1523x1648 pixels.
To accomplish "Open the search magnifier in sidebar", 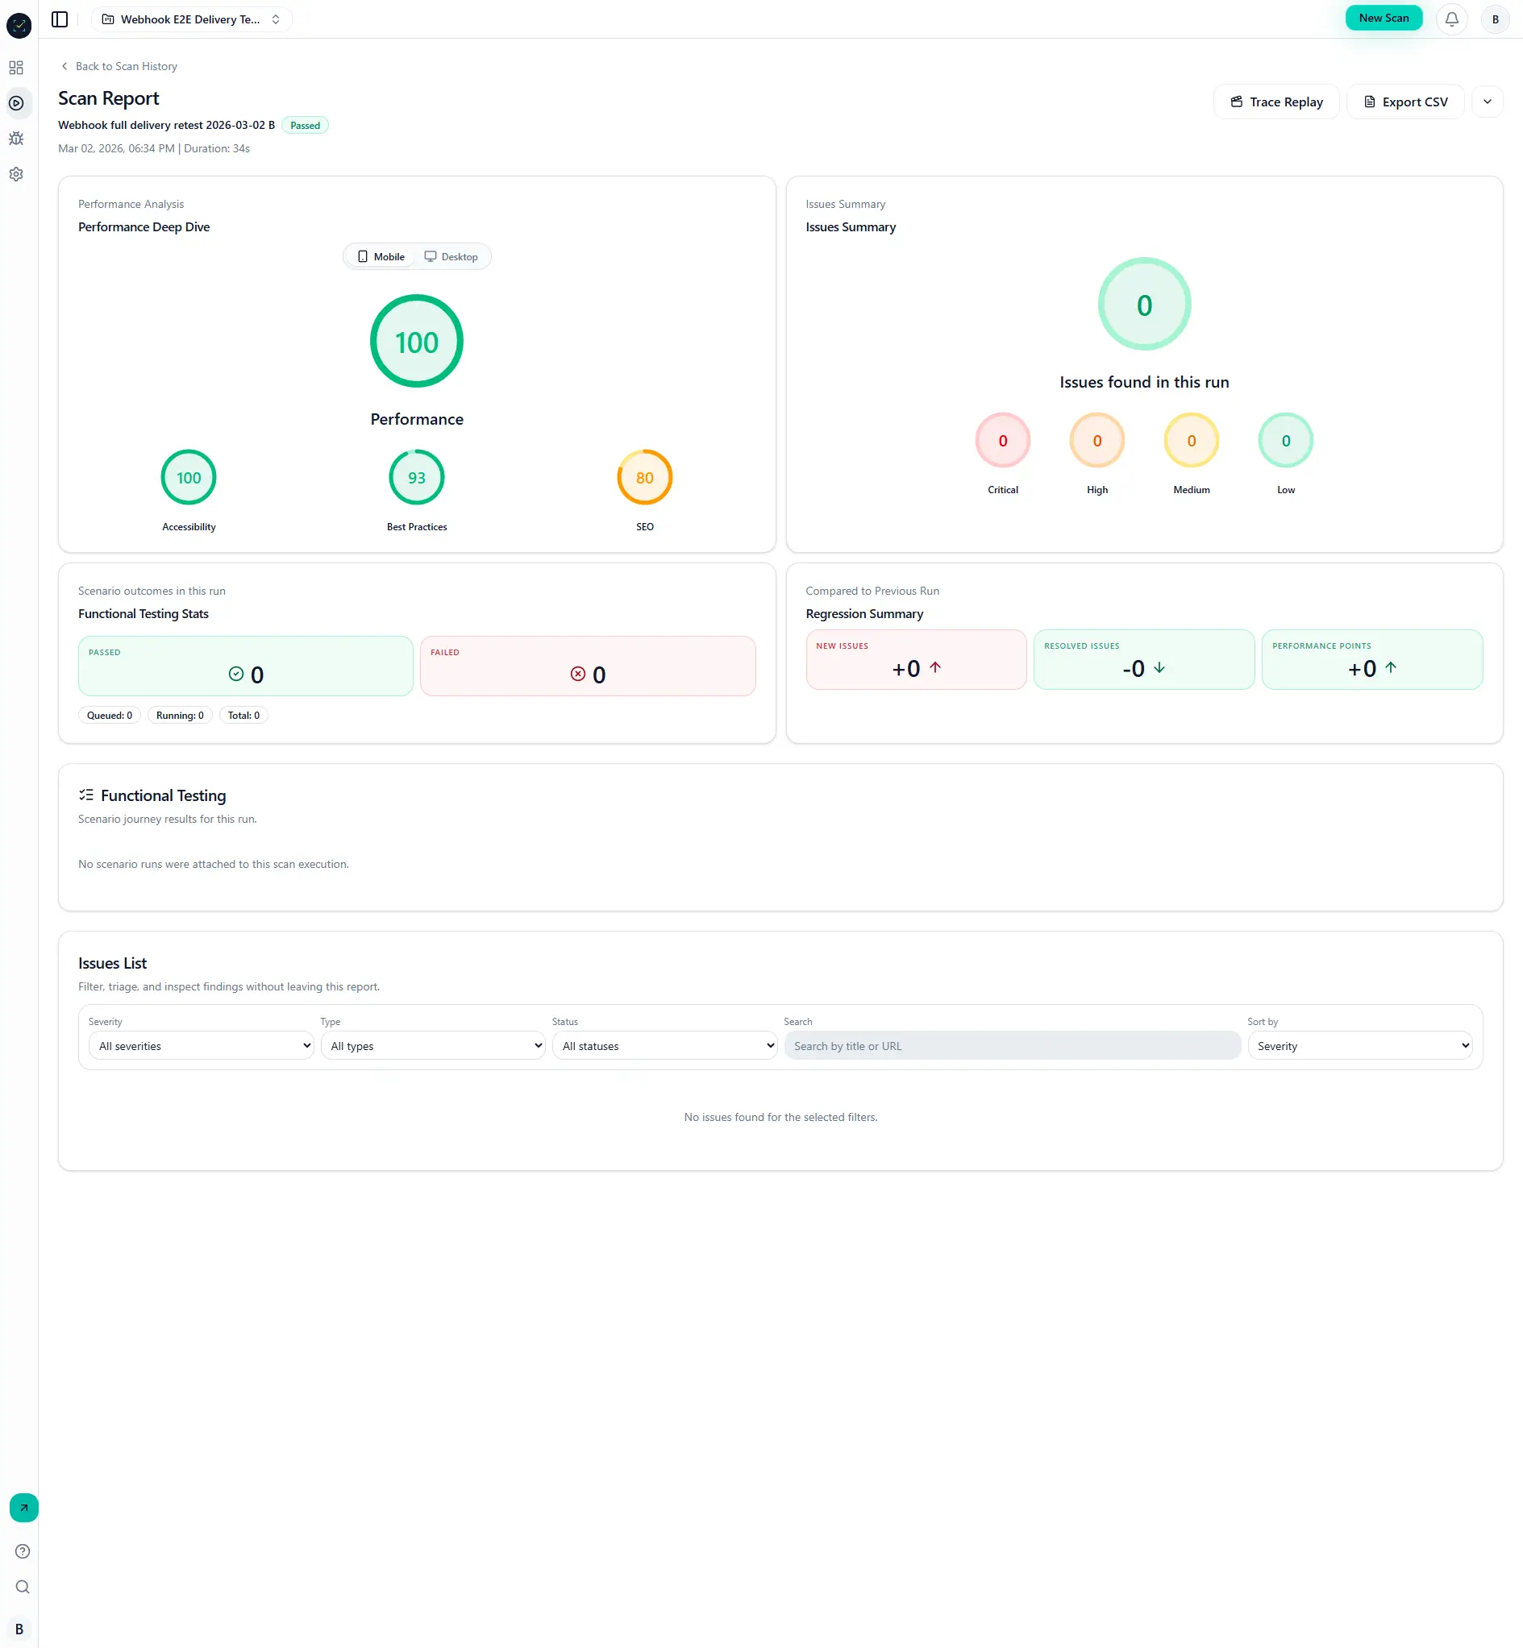I will (x=22, y=1587).
